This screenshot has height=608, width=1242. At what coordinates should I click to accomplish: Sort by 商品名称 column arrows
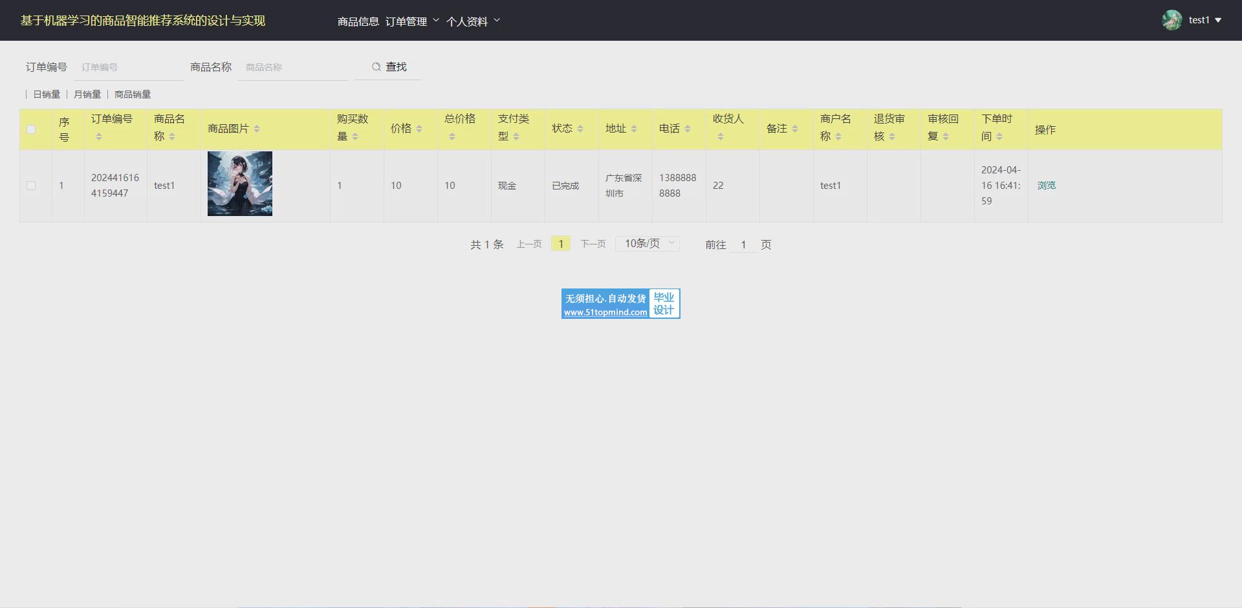(x=172, y=136)
